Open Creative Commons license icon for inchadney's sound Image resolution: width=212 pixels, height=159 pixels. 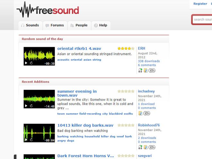(147, 113)
